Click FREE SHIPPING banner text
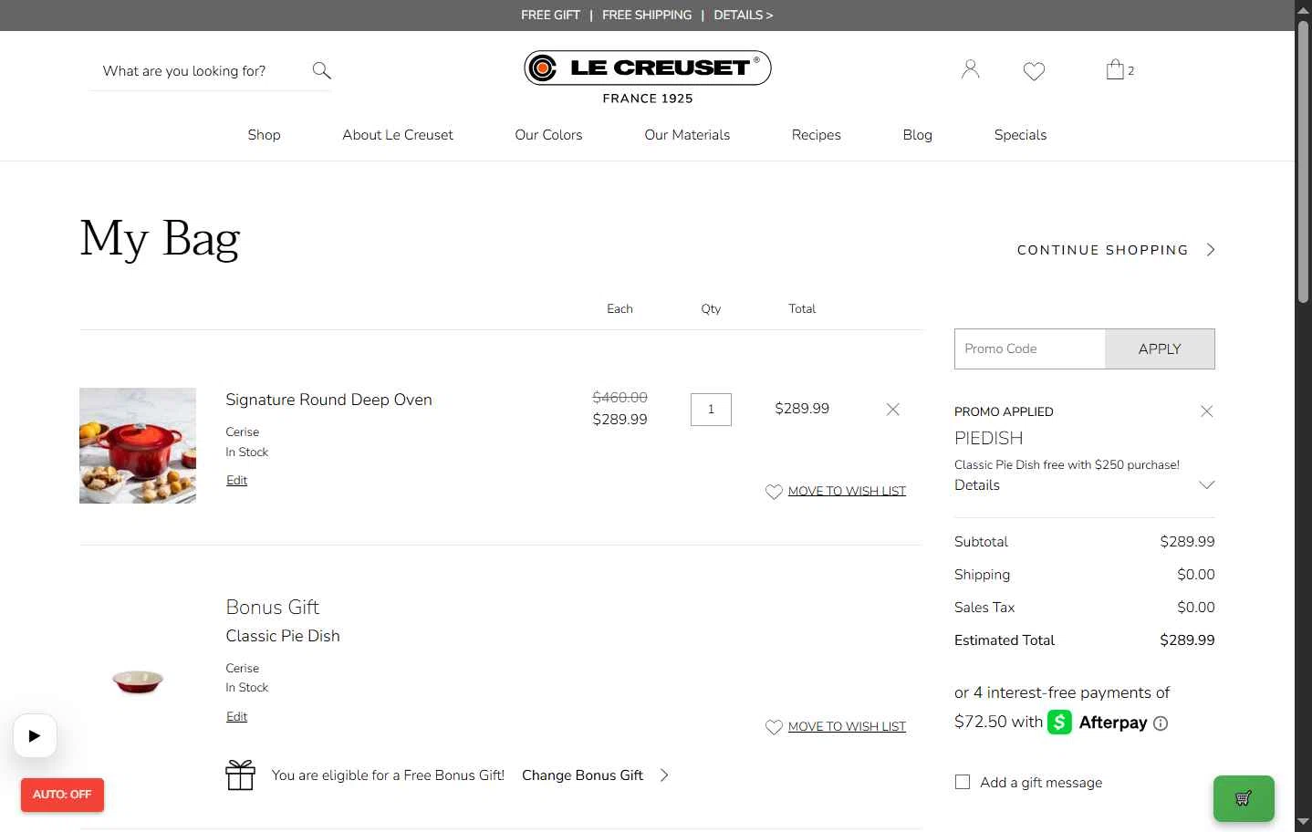 click(x=647, y=15)
